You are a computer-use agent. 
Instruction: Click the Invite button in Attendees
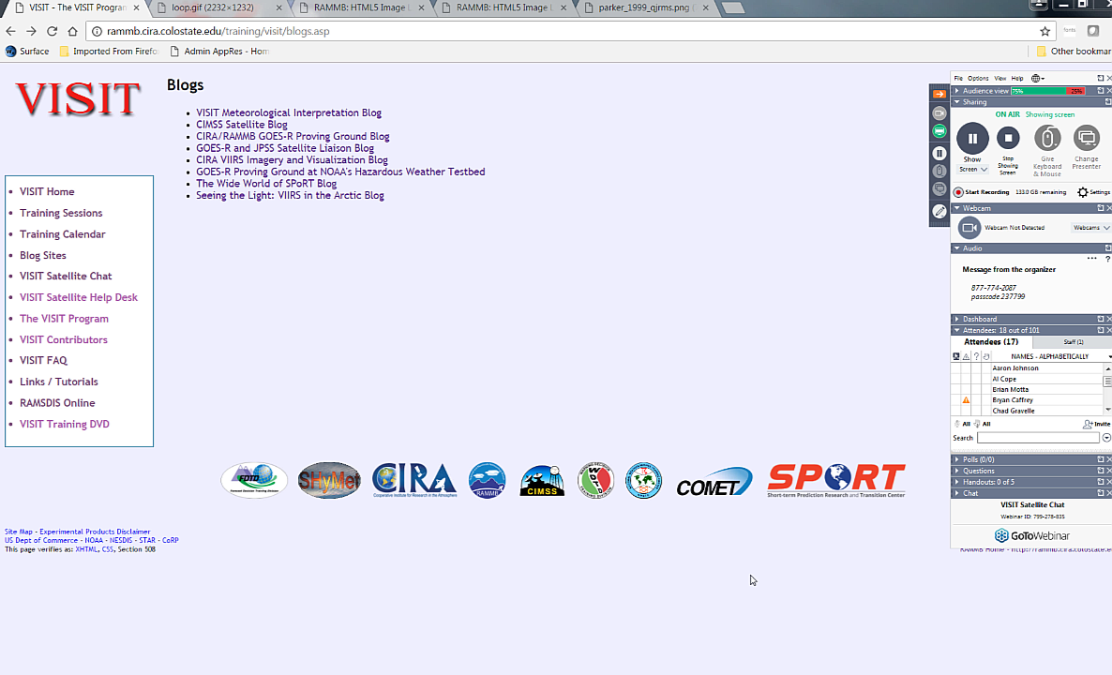[1095, 424]
